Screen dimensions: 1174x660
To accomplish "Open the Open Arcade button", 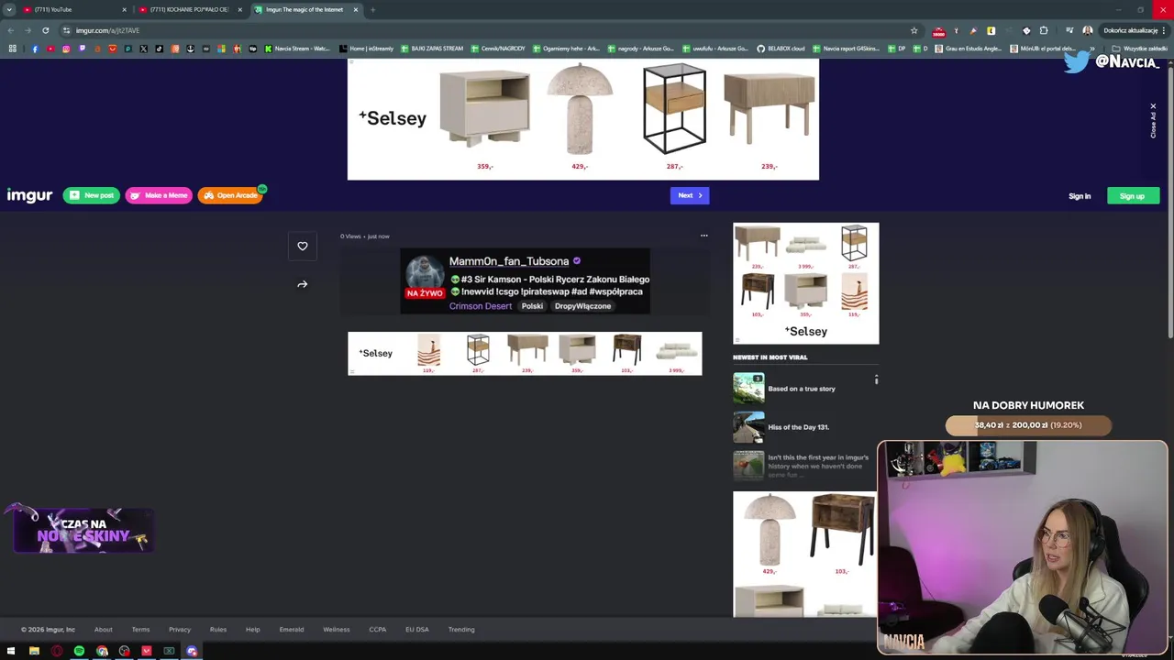I will [x=230, y=195].
